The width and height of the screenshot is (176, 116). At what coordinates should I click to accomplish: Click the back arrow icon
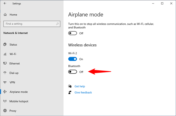(x=5, y=3)
